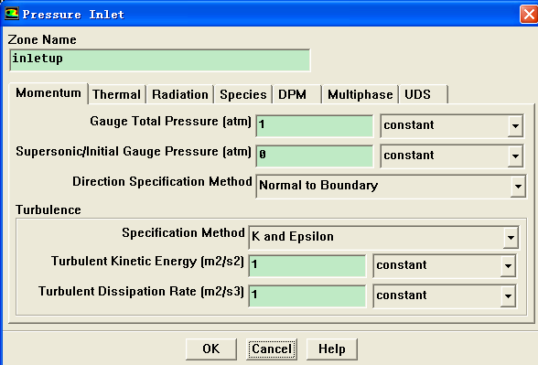Edit Gauge Total Pressure value field

(315, 126)
